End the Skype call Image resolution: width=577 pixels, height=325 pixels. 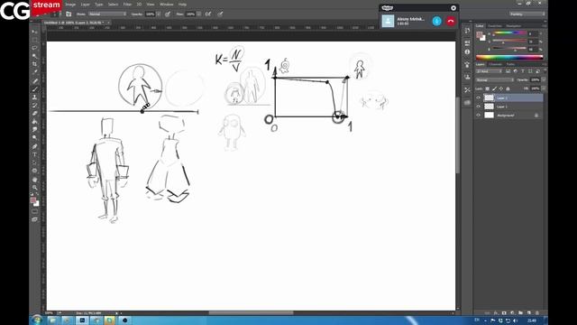(x=451, y=21)
